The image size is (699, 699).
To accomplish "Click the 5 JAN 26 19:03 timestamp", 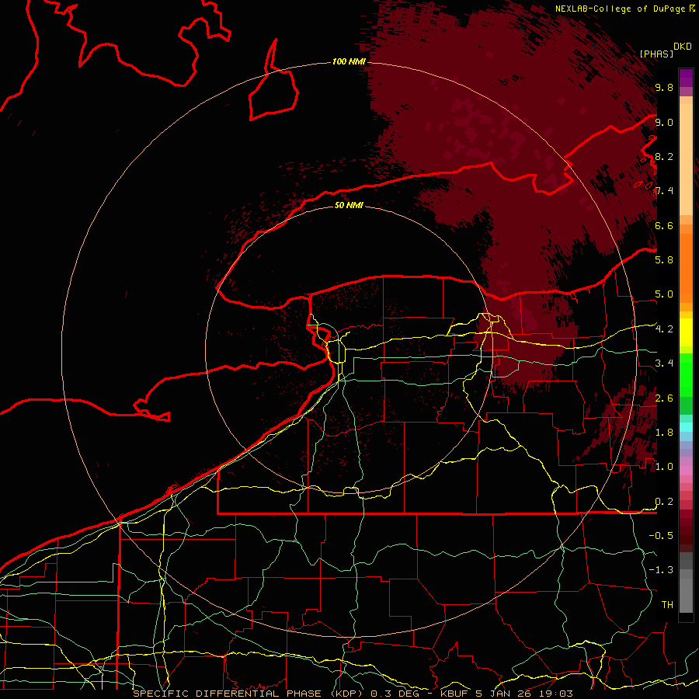I will (x=524, y=694).
